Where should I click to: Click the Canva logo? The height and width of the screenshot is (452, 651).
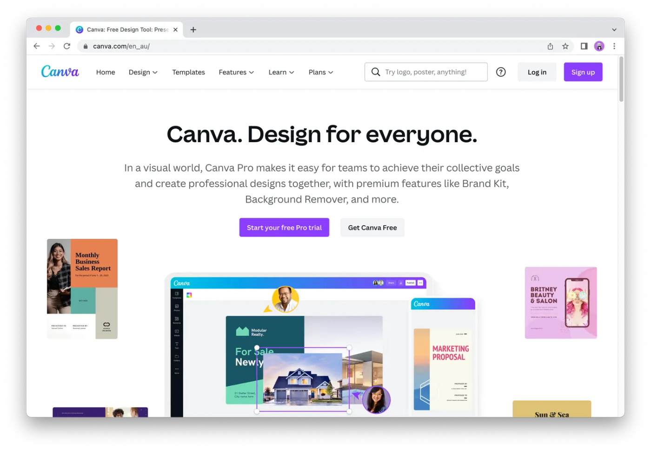click(x=60, y=72)
